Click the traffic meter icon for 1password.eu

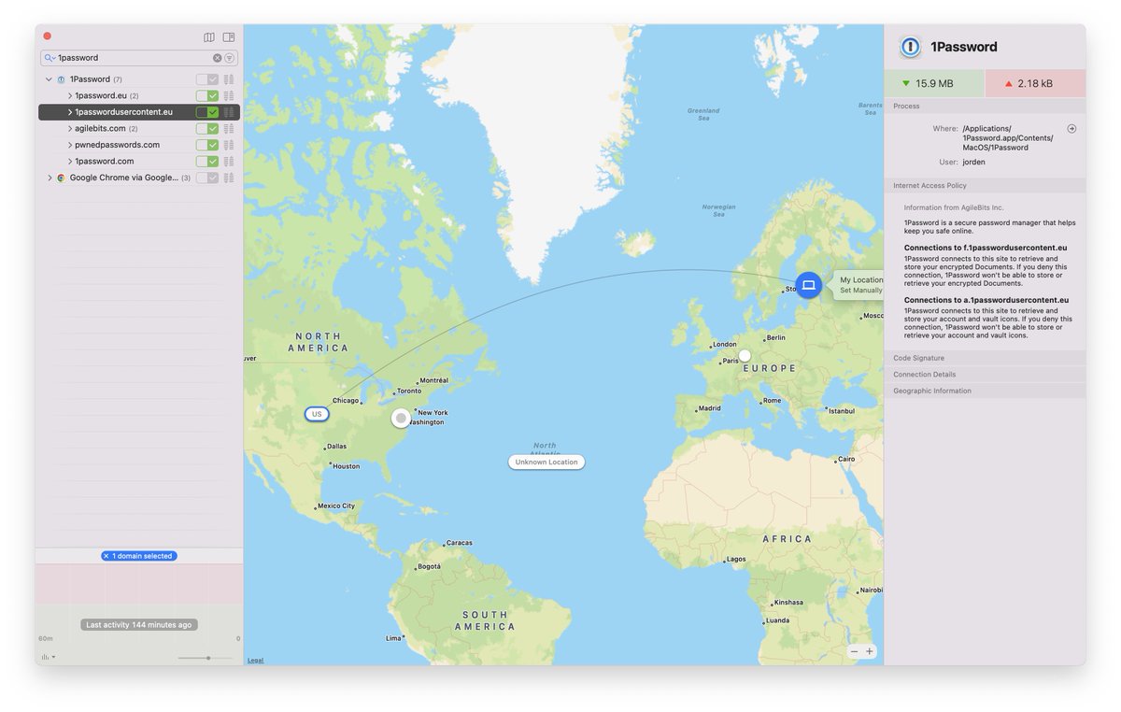click(x=229, y=95)
